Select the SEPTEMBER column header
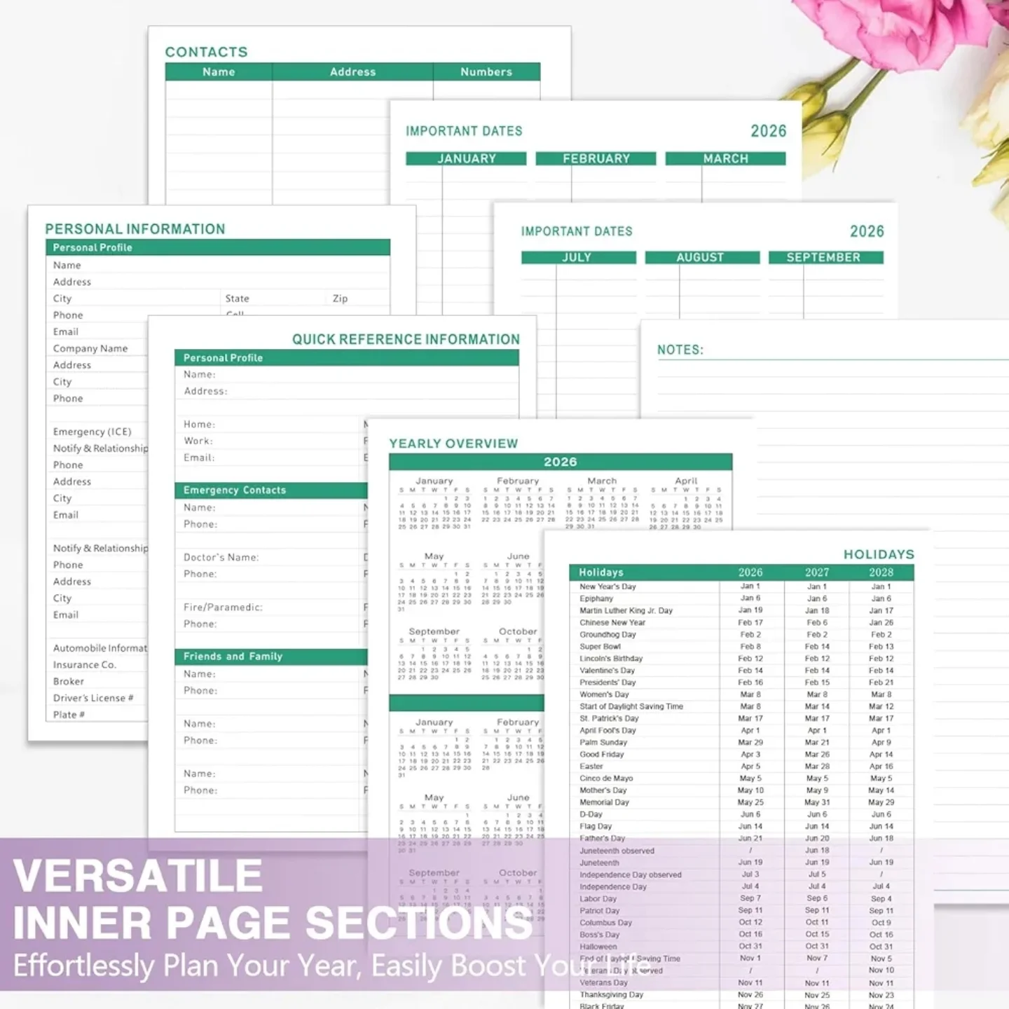Screen dimensions: 1009x1009 tap(824, 258)
